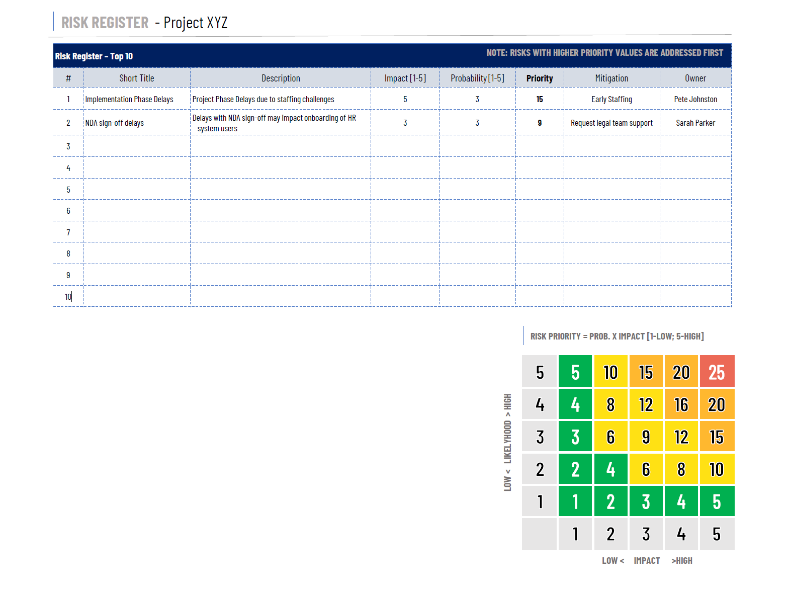Click the yellow 9 cell in risk matrix
This screenshot has width=789, height=593.
(646, 437)
